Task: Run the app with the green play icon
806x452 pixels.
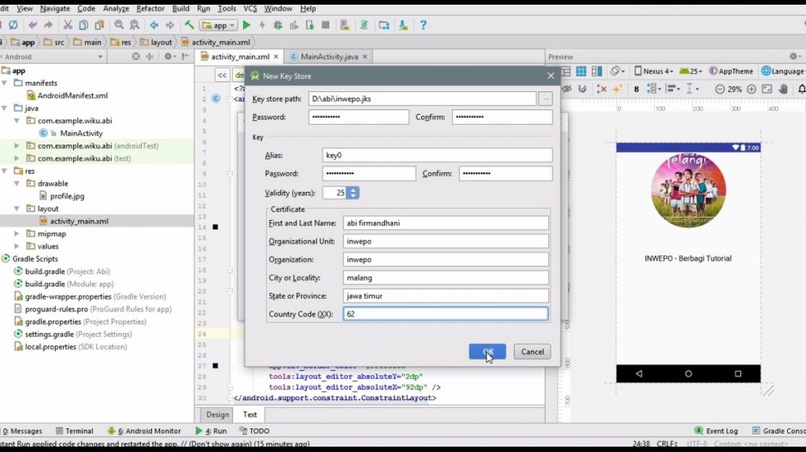Action: click(246, 25)
